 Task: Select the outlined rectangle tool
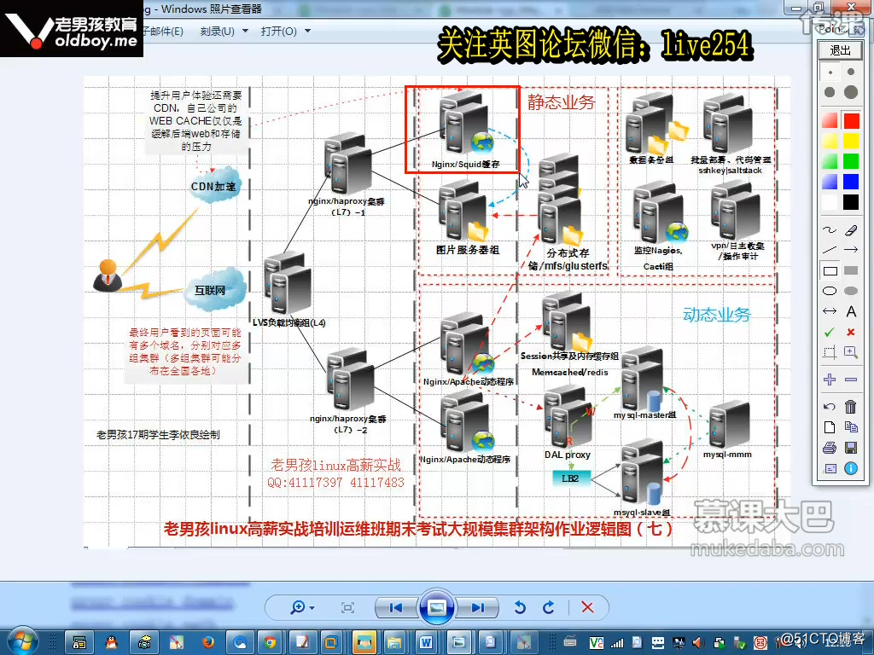point(830,270)
